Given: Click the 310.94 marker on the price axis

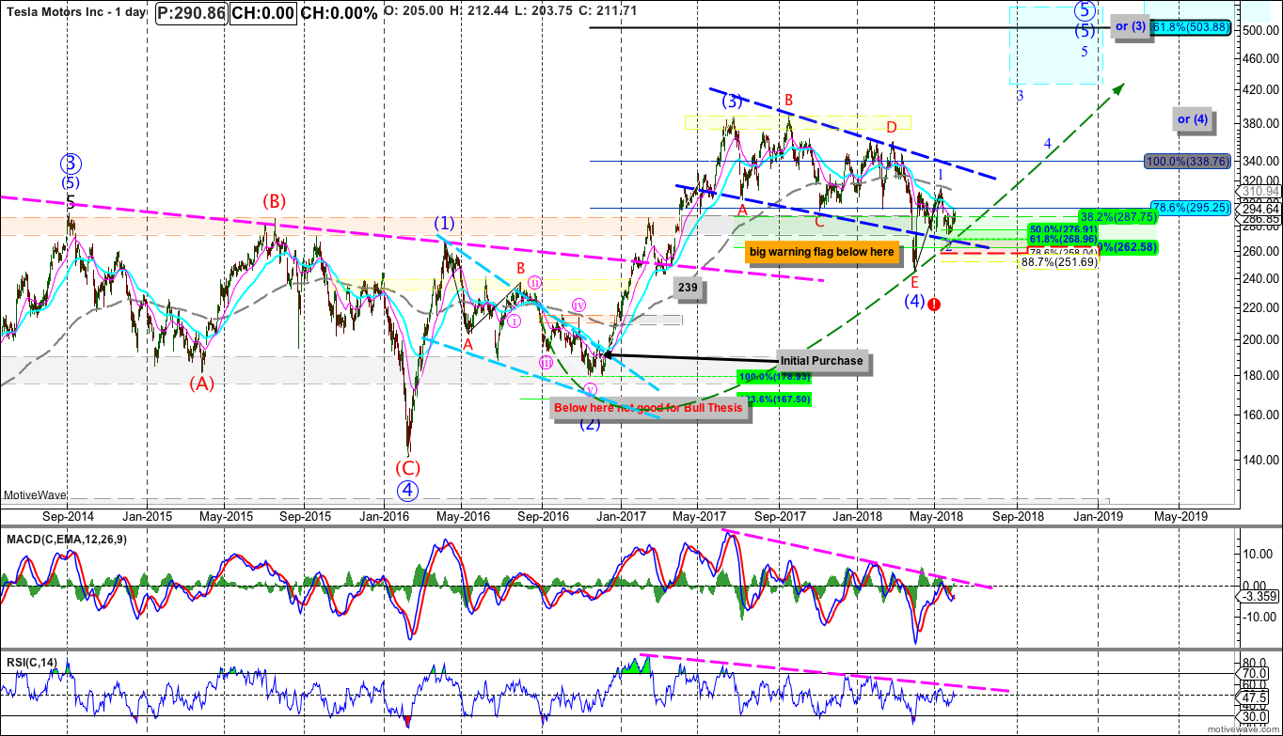Looking at the screenshot, I should (x=1260, y=191).
